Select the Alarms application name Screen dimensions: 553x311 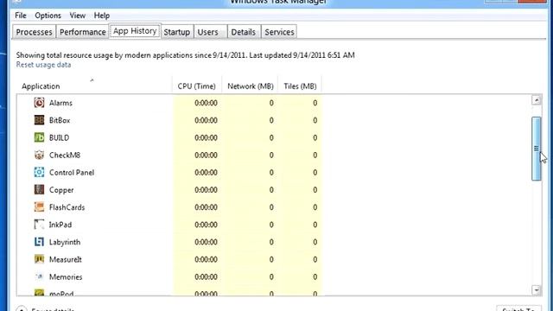pos(60,103)
